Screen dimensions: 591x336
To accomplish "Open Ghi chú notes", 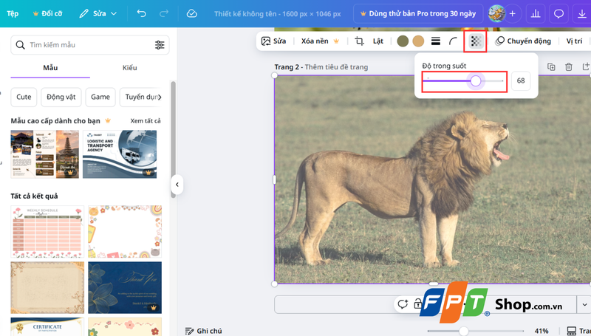I will (204, 331).
